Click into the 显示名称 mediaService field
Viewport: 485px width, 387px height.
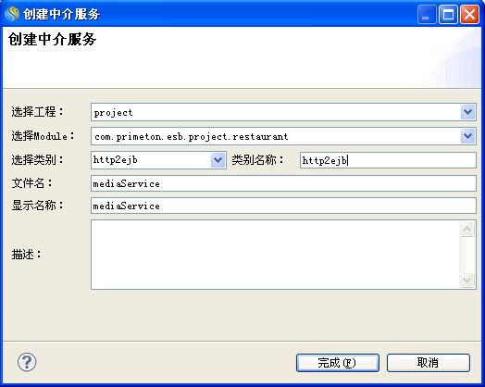point(283,206)
